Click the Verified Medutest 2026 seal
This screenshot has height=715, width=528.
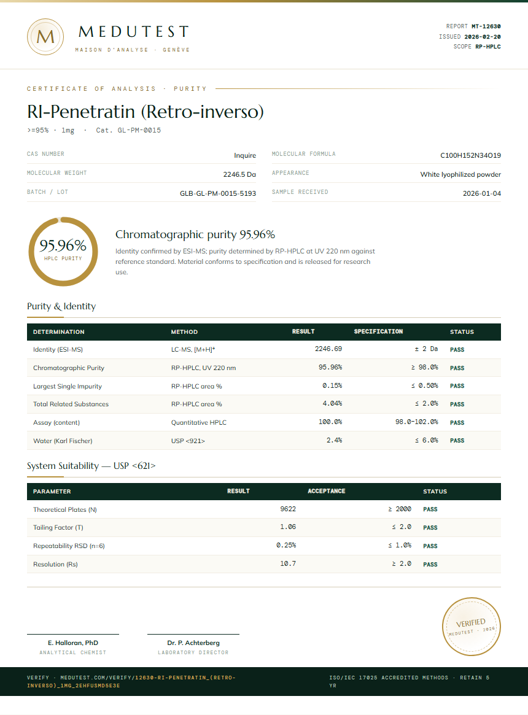[471, 627]
